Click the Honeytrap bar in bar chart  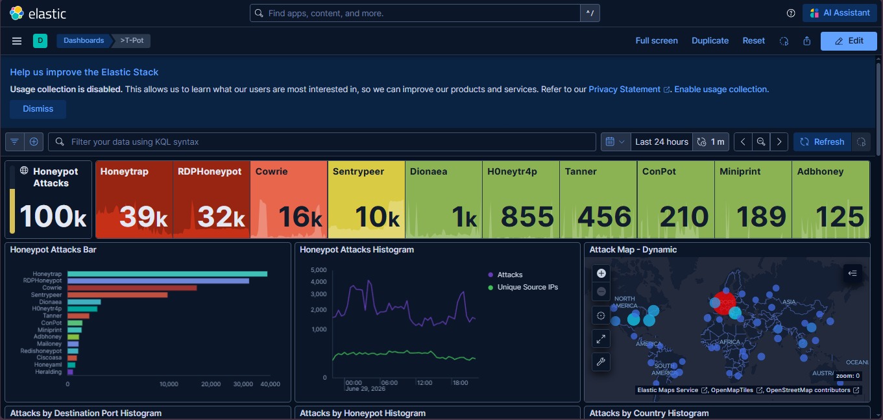(x=167, y=274)
